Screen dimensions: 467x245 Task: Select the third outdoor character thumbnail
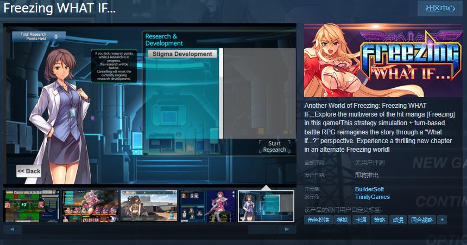(x=148, y=206)
